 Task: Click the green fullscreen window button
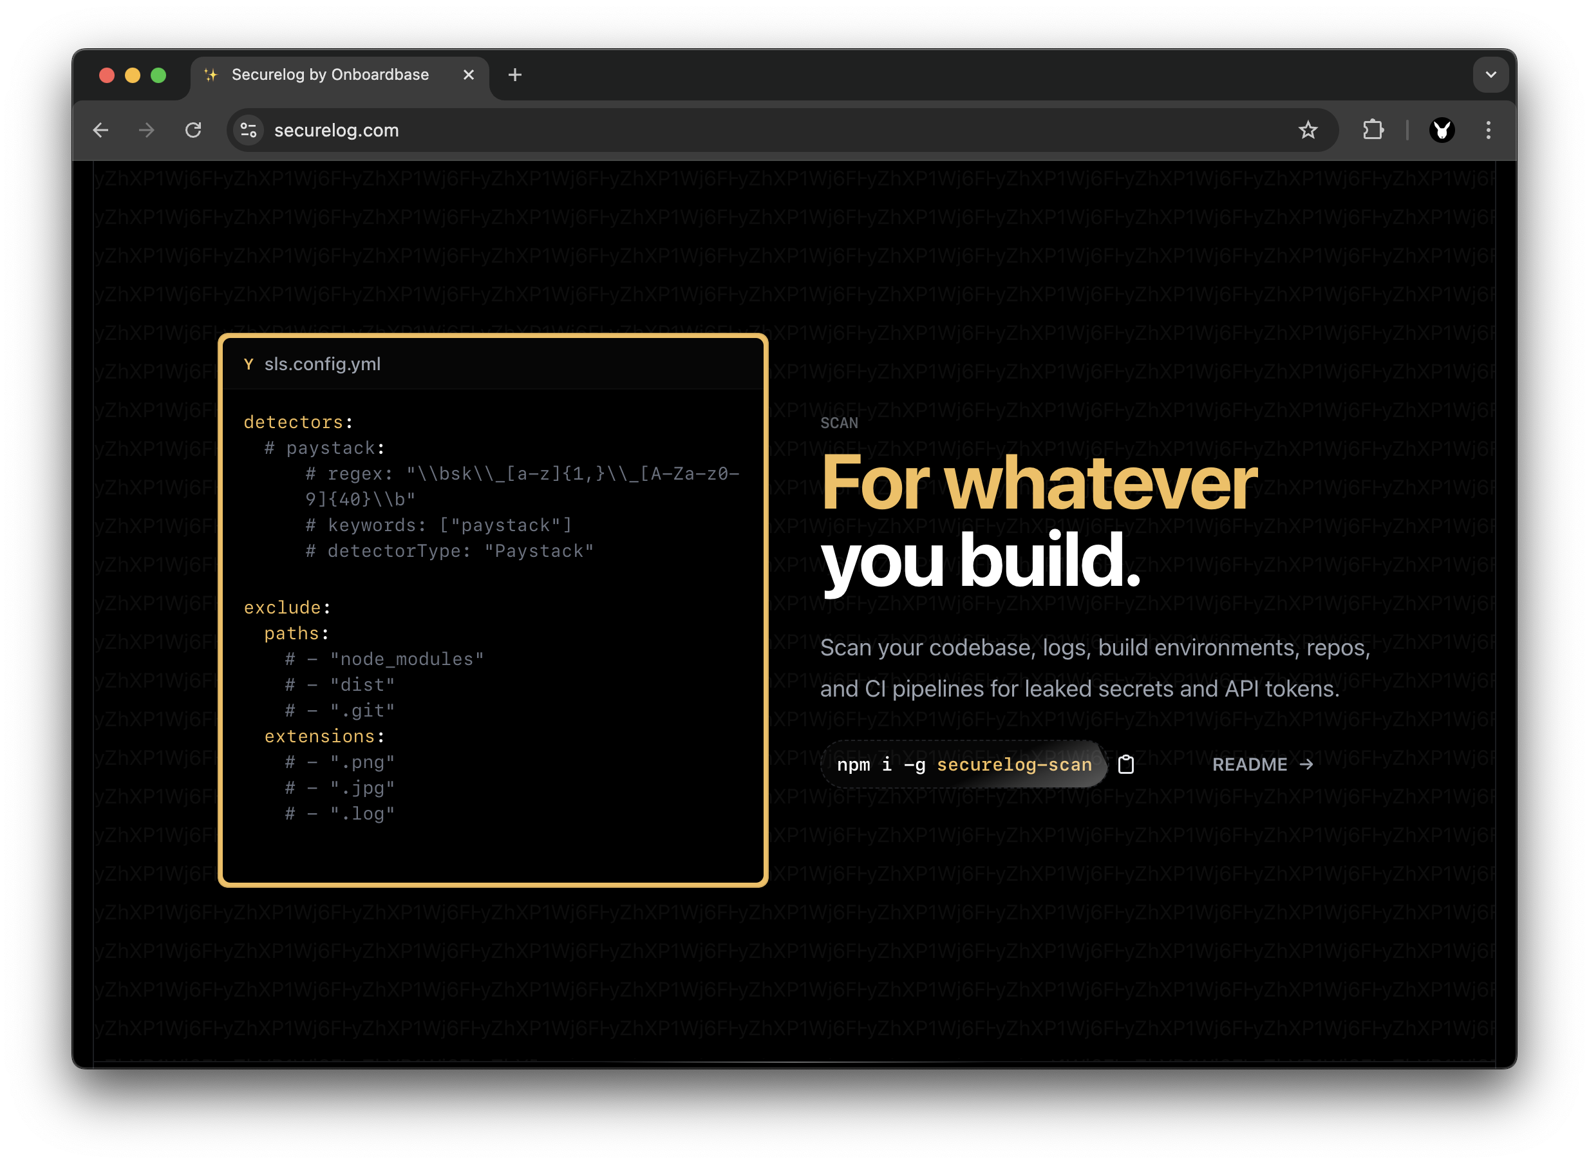[158, 75]
